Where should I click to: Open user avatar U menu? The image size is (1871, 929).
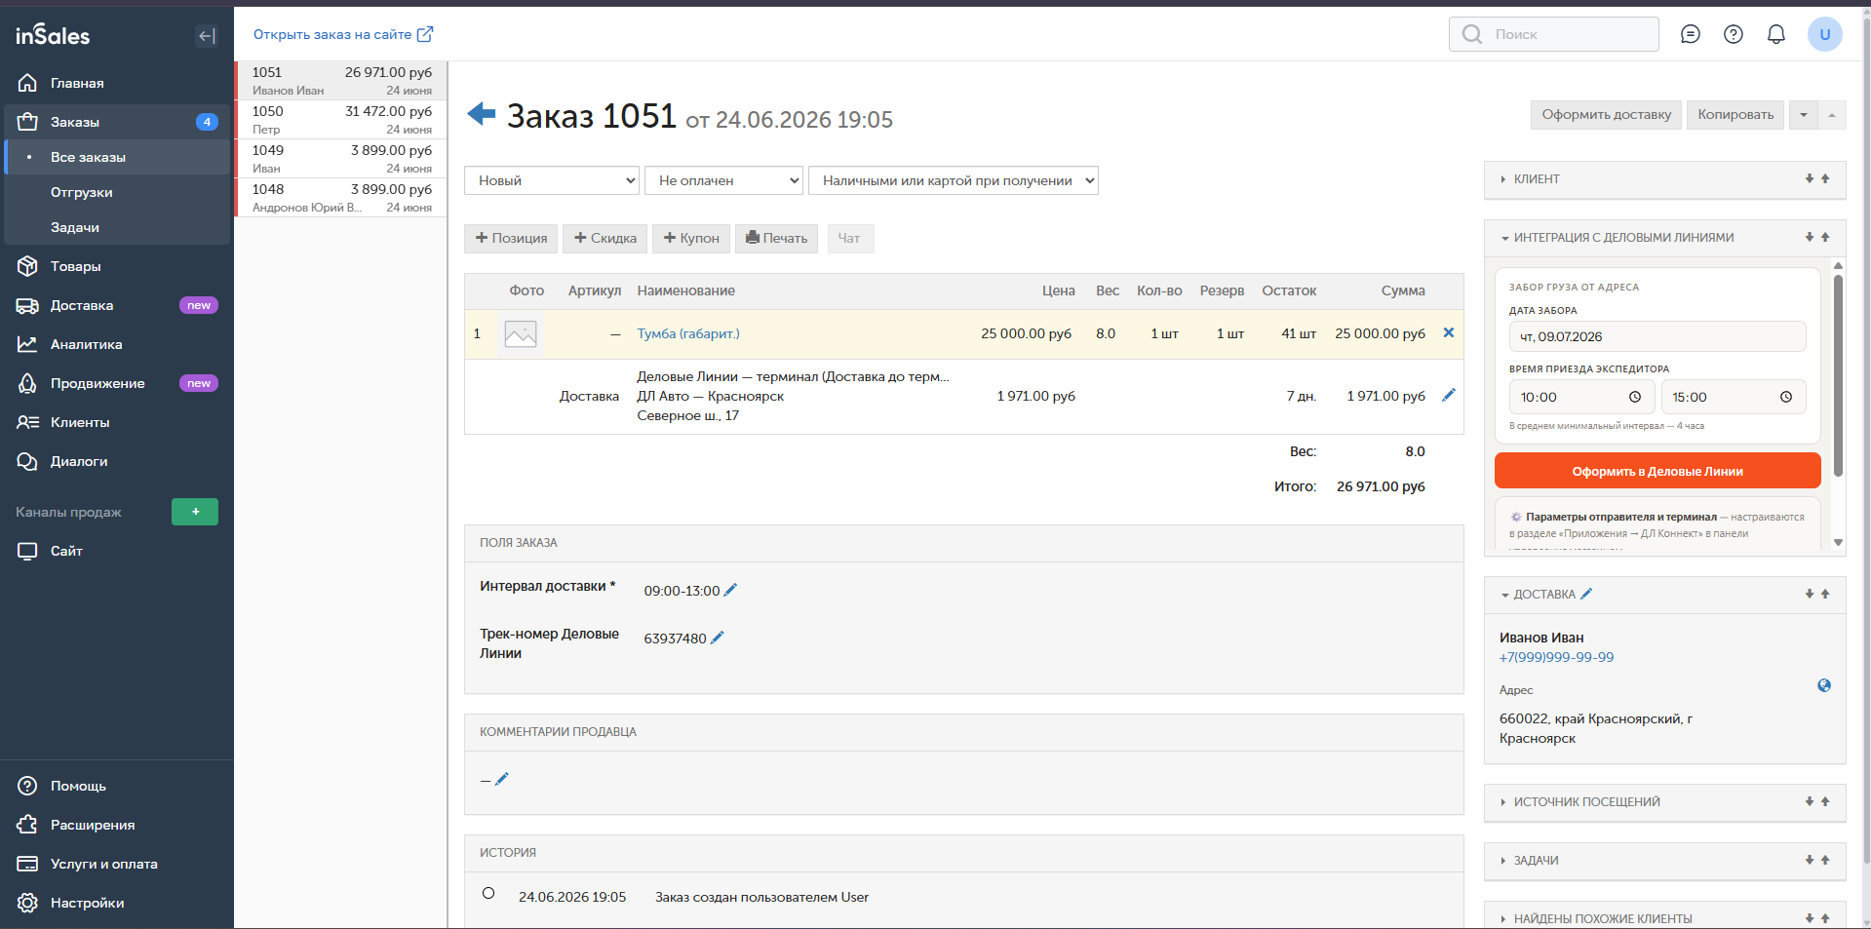point(1824,34)
